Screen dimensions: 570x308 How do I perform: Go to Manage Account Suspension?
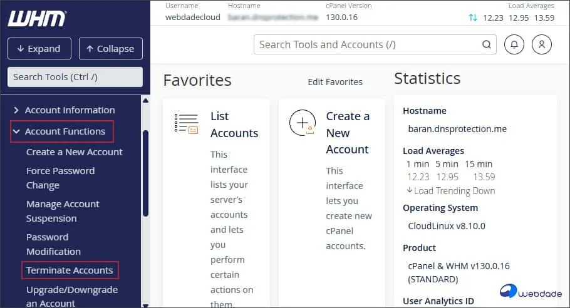click(63, 211)
